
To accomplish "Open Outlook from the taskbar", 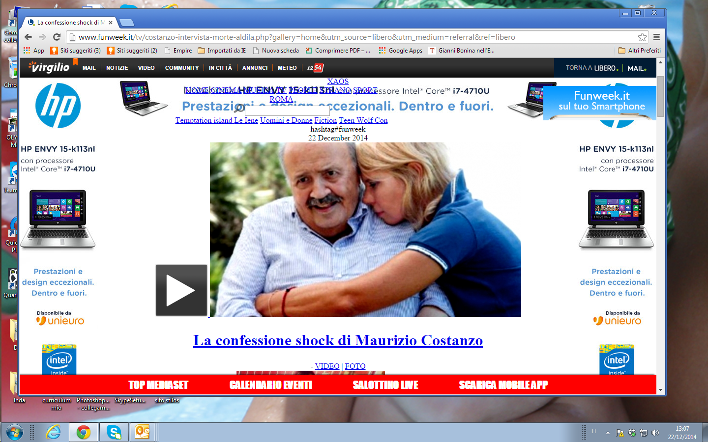I will tap(142, 433).
